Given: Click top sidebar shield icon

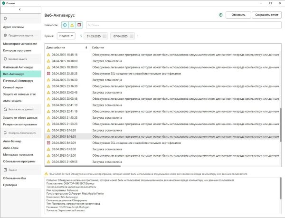Looking at the screenshot, I should 5,19.
